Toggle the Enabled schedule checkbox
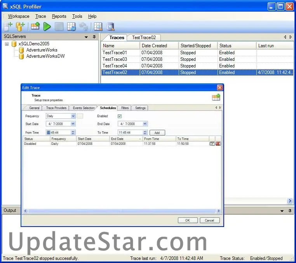The width and height of the screenshot is (296, 263). click(x=120, y=116)
